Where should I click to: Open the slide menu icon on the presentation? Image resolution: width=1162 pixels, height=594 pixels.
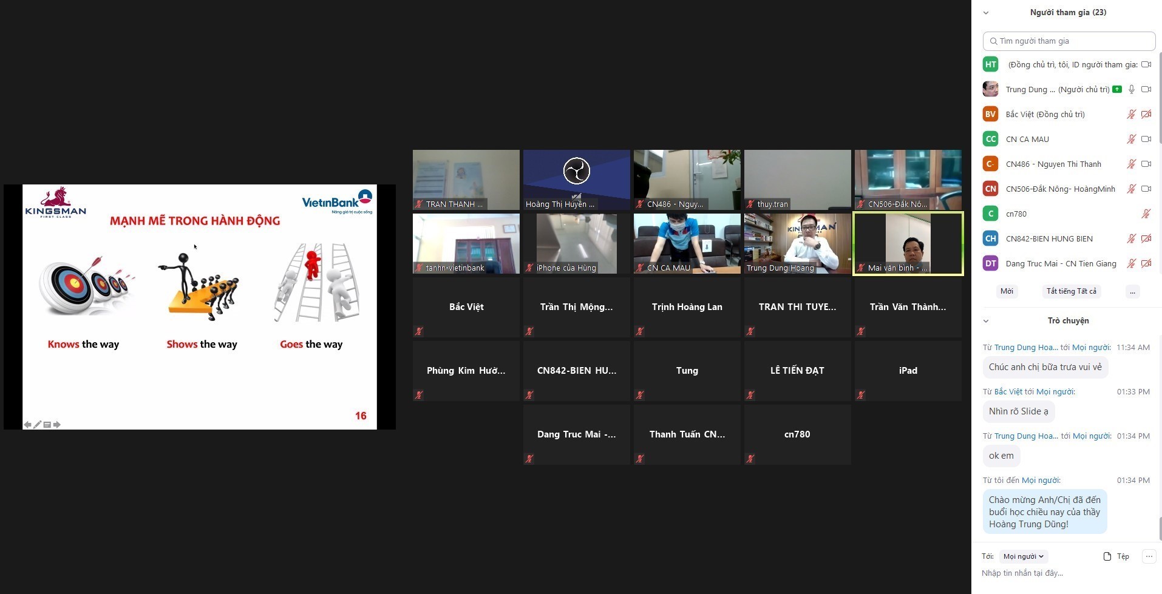coord(47,425)
